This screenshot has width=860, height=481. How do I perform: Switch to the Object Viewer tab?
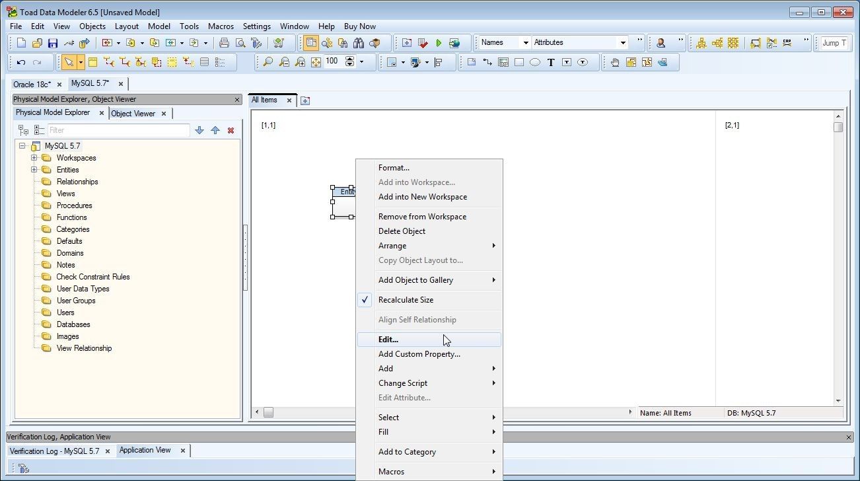(x=133, y=114)
